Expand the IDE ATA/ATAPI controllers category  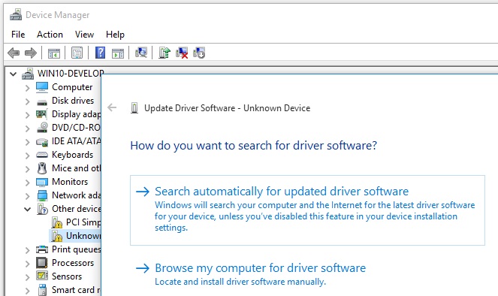27,142
